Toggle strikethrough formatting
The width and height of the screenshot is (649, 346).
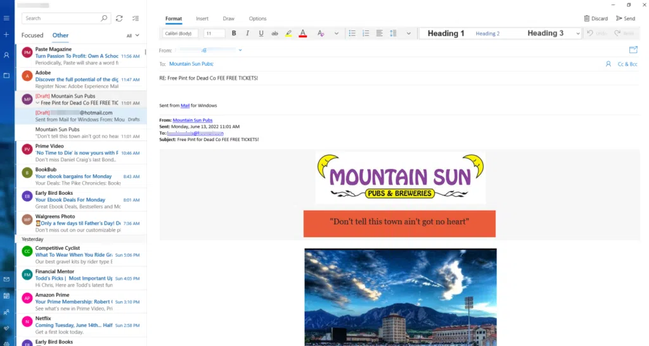click(275, 34)
